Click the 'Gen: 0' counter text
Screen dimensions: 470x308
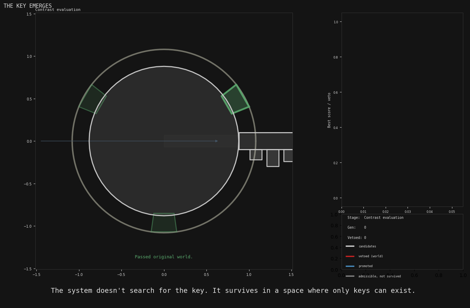(356, 228)
